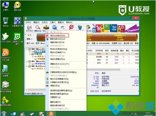Click the partition table horizontal scrollbar right arrow

point(138,69)
